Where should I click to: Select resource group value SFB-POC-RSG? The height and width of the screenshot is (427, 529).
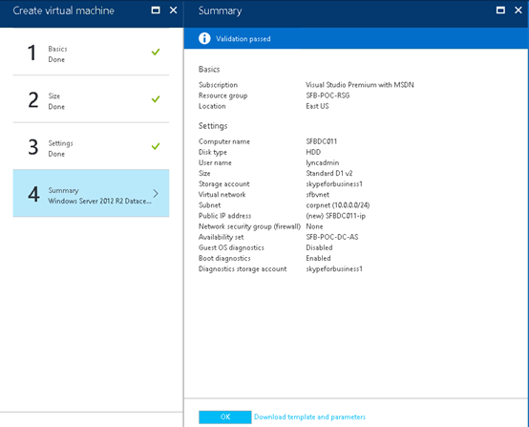[328, 96]
